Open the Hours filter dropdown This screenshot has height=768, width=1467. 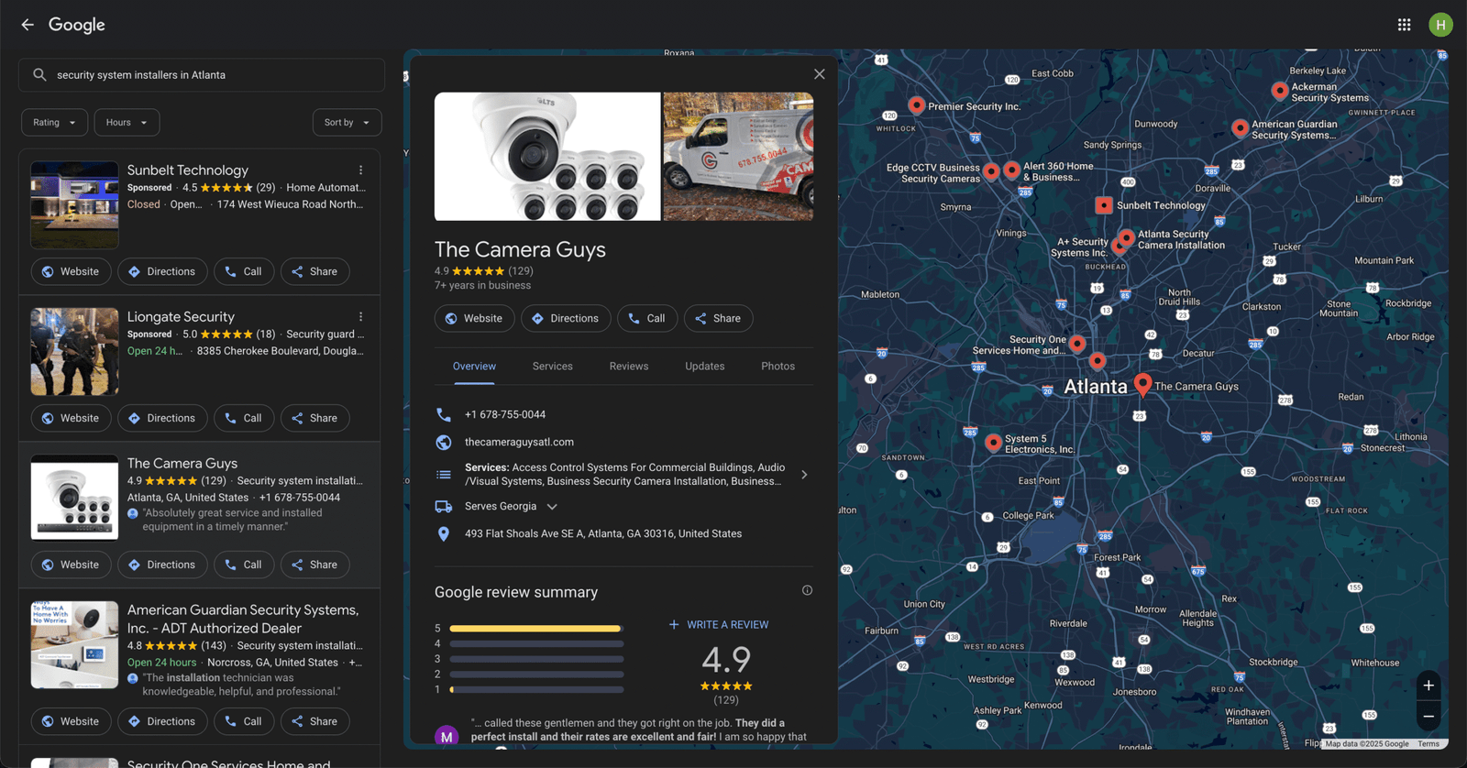point(127,122)
